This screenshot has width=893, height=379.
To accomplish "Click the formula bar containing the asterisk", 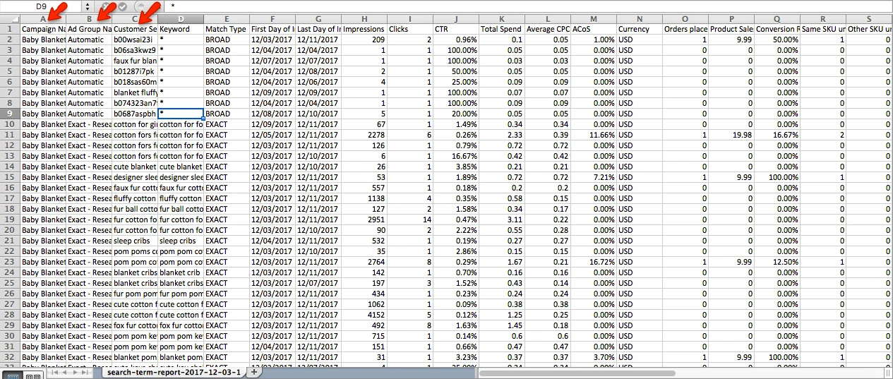I will coord(529,6).
